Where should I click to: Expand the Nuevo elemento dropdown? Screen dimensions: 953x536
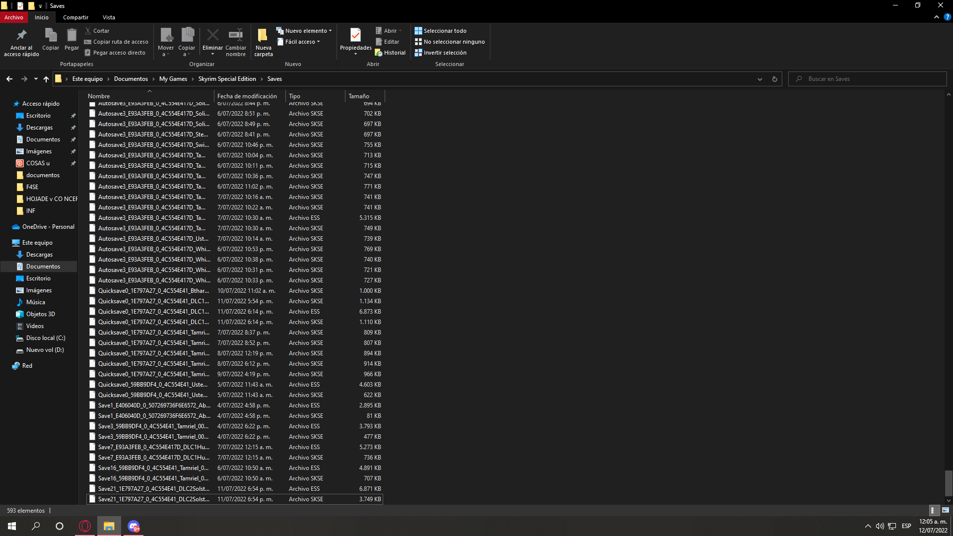click(304, 31)
